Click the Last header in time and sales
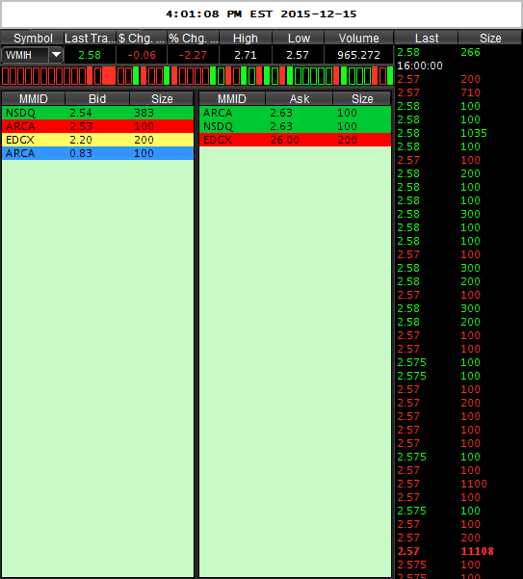Image resolution: width=523 pixels, height=579 pixels. coord(427,38)
